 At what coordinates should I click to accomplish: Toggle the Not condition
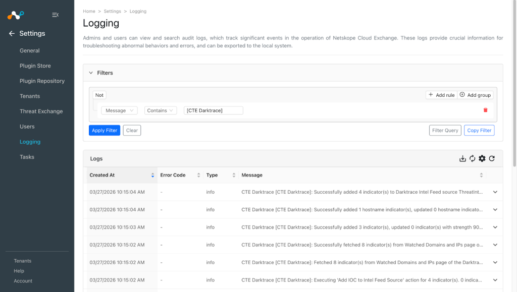99,95
